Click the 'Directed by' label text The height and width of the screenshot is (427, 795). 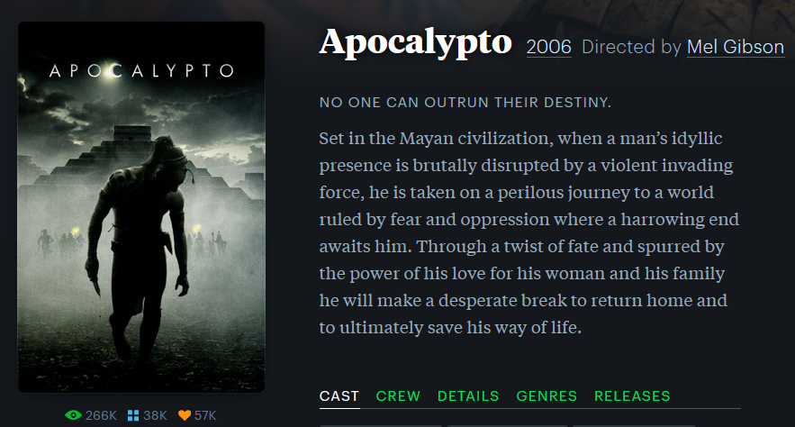[x=631, y=47]
